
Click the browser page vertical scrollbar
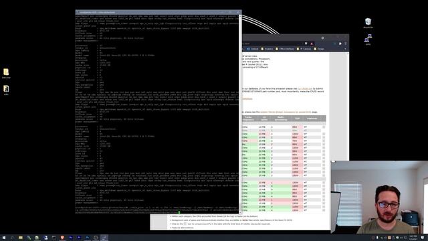pyautogui.click(x=348, y=106)
